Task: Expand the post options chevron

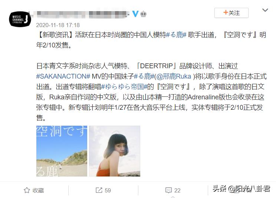Action: click(265, 10)
